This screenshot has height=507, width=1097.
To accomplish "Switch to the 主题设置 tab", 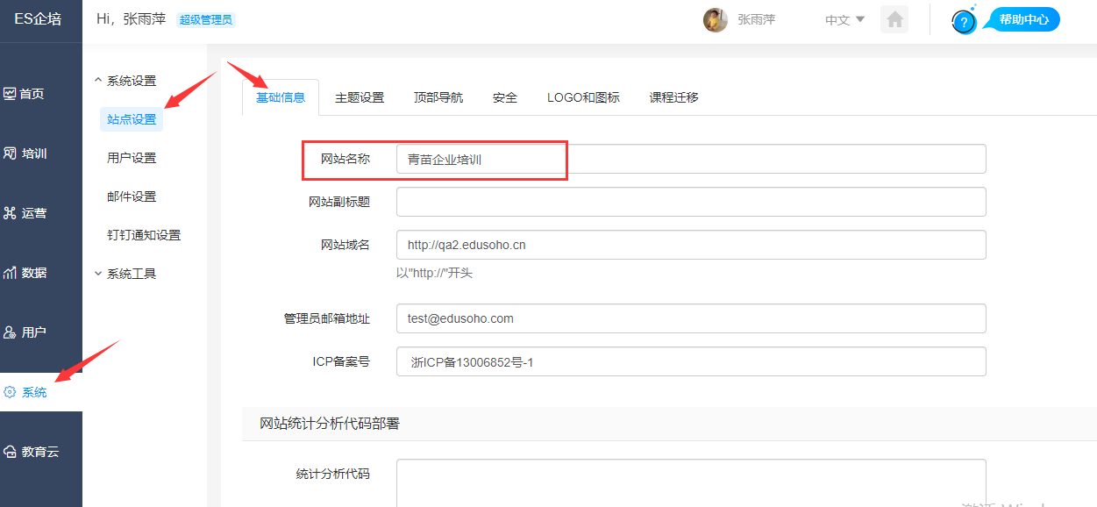I will point(360,97).
